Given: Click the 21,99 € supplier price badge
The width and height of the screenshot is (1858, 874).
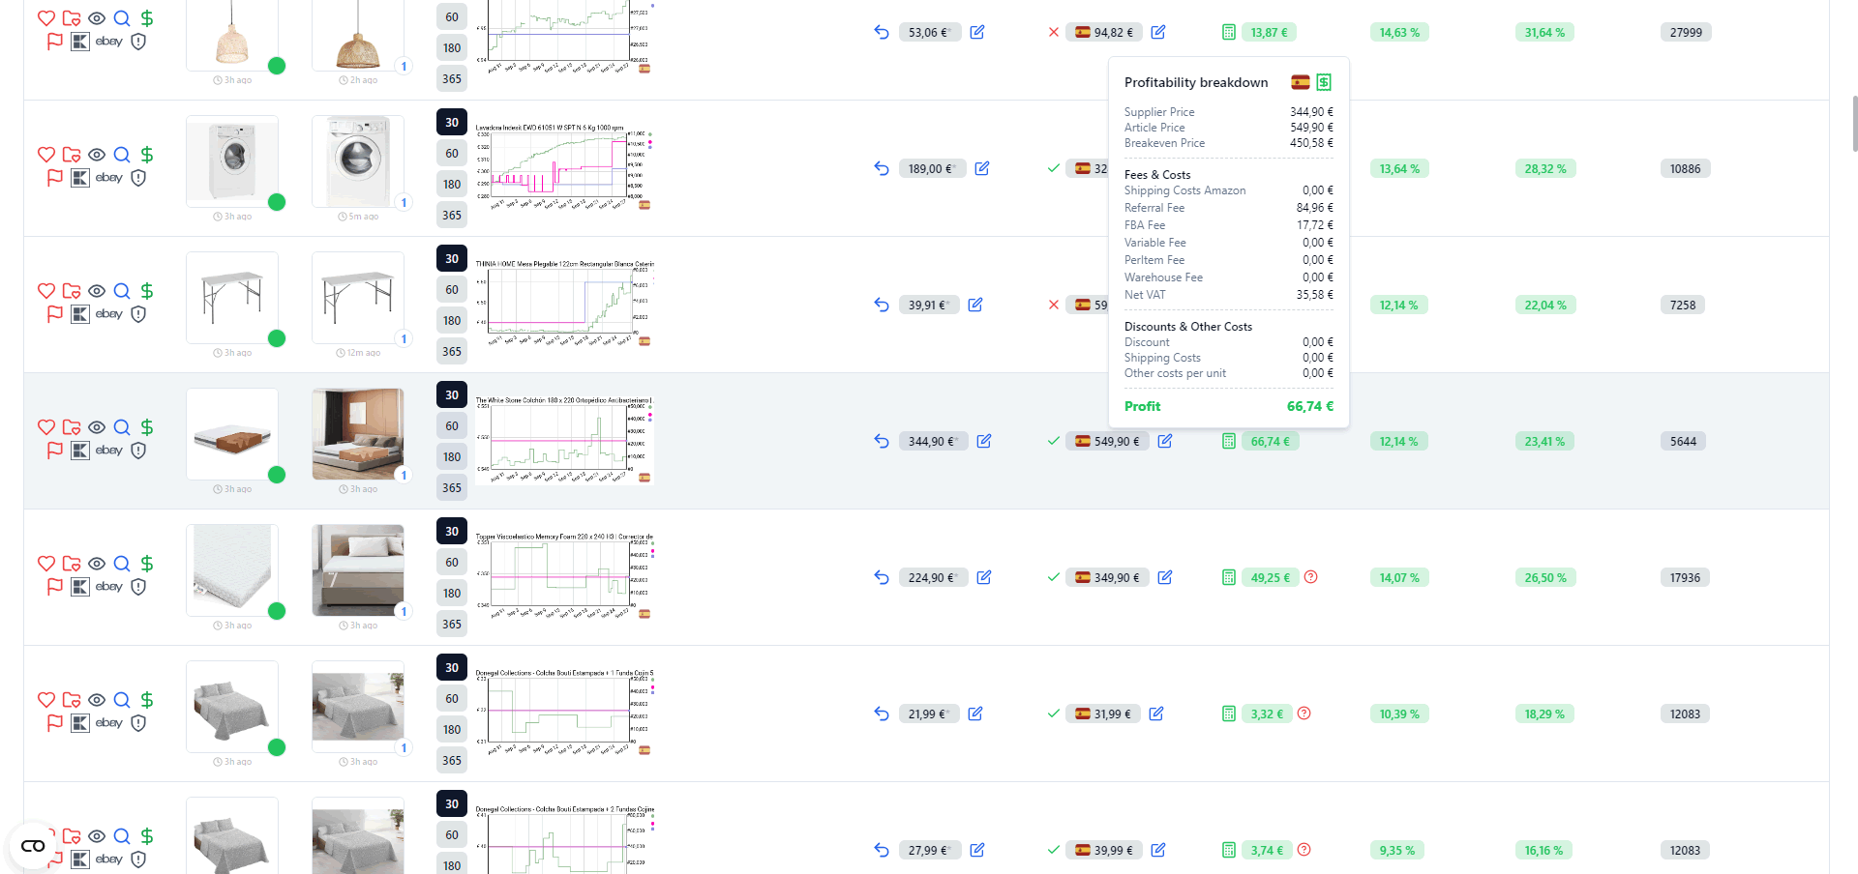Looking at the screenshot, I should click(929, 714).
